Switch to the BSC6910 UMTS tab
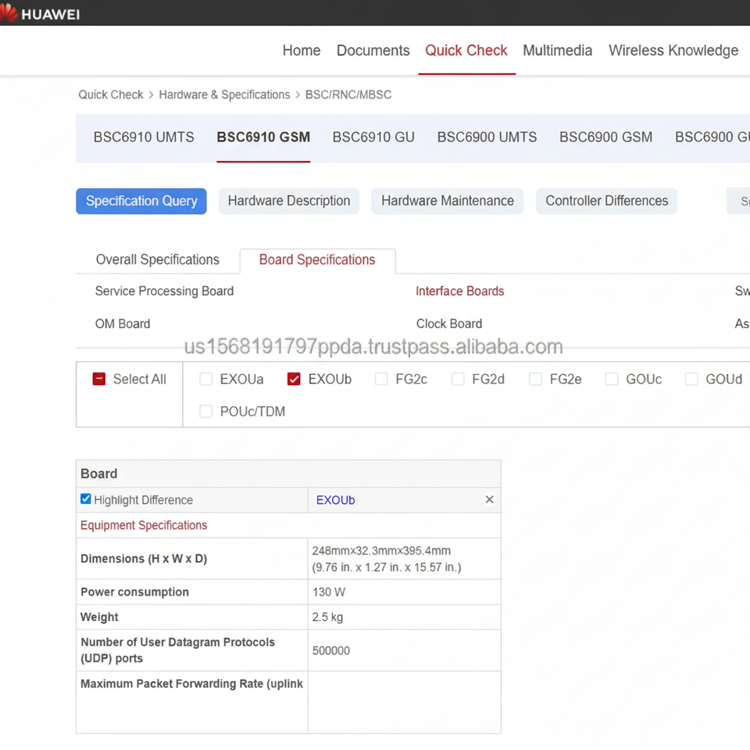 coord(144,137)
